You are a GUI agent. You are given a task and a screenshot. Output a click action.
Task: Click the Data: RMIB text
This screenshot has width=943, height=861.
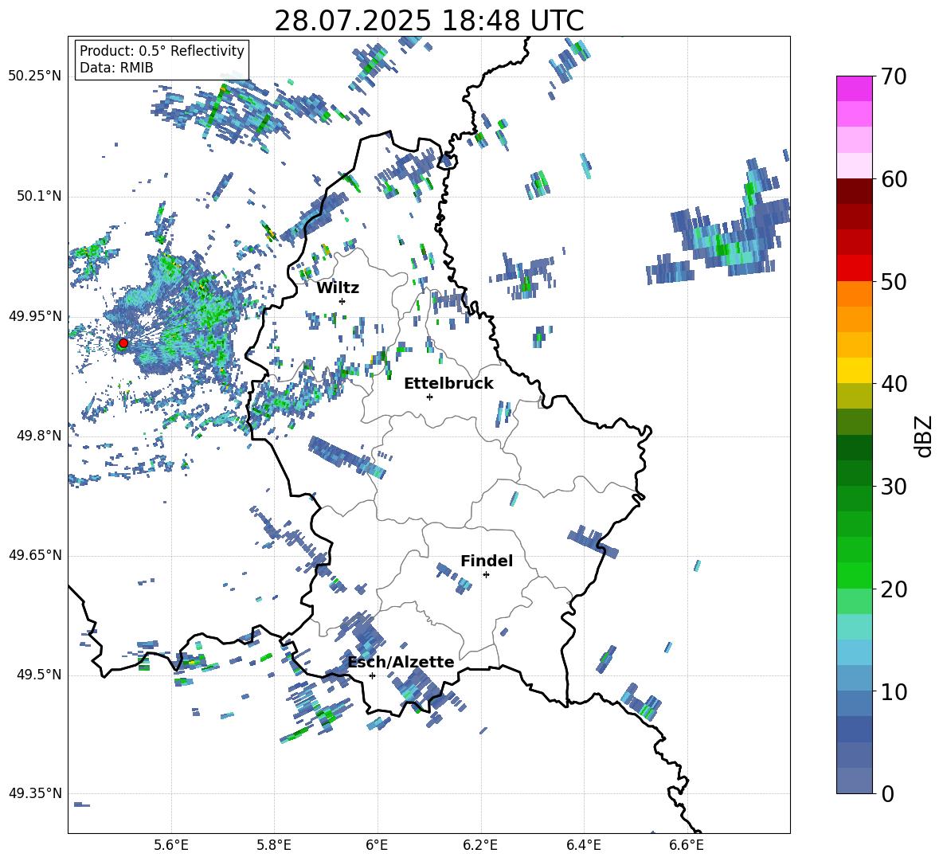coord(116,68)
